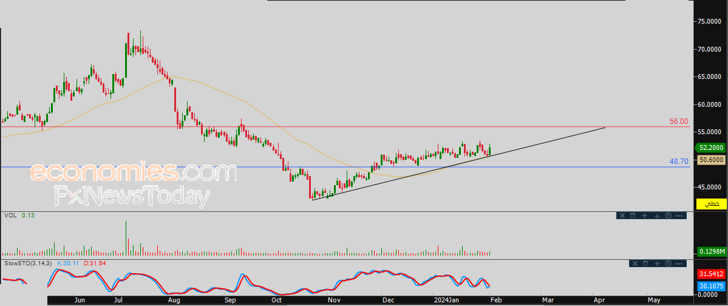
Task: Click the Dec label on time axis
Action: 388,301
